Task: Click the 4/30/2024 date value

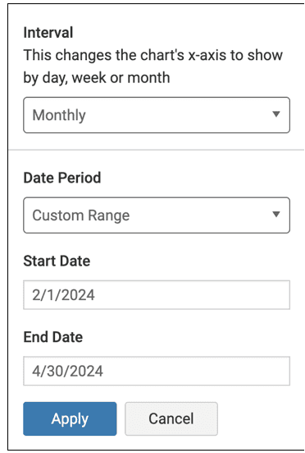Action: tap(67, 372)
